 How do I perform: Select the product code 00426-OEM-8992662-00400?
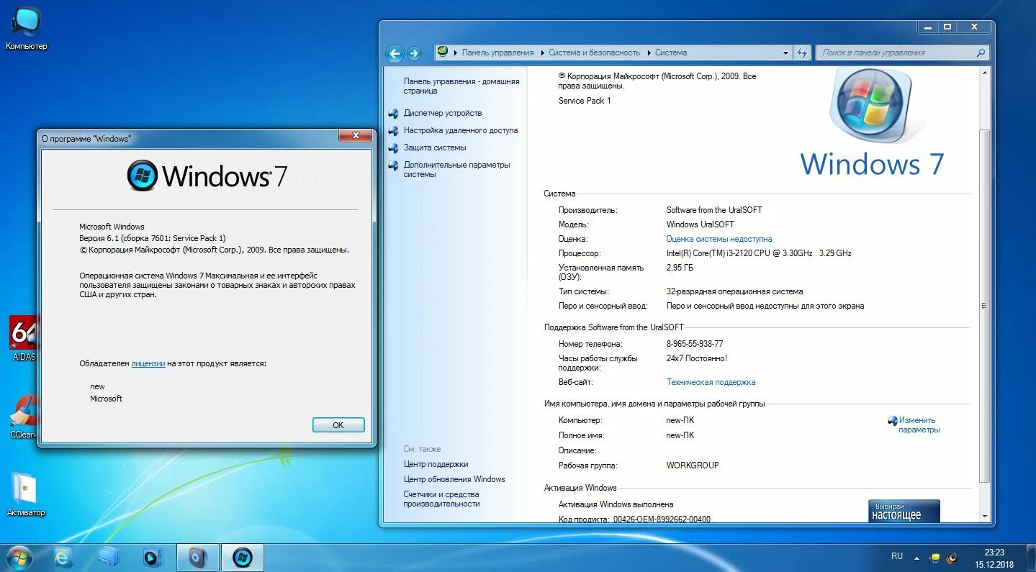[x=661, y=519]
